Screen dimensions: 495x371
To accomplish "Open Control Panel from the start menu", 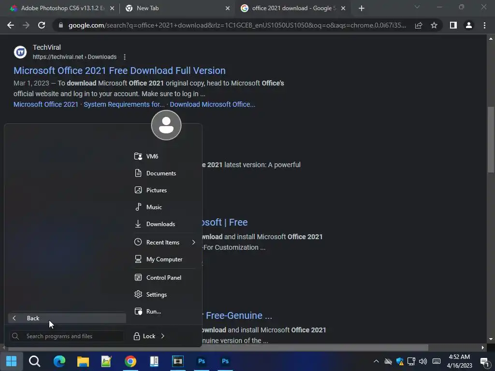I will 164,278.
